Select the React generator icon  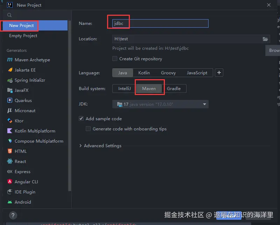tap(10, 161)
